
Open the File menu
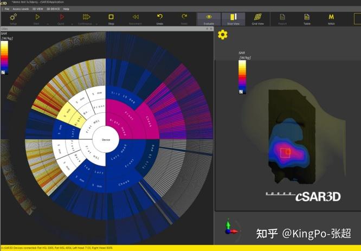7,9
